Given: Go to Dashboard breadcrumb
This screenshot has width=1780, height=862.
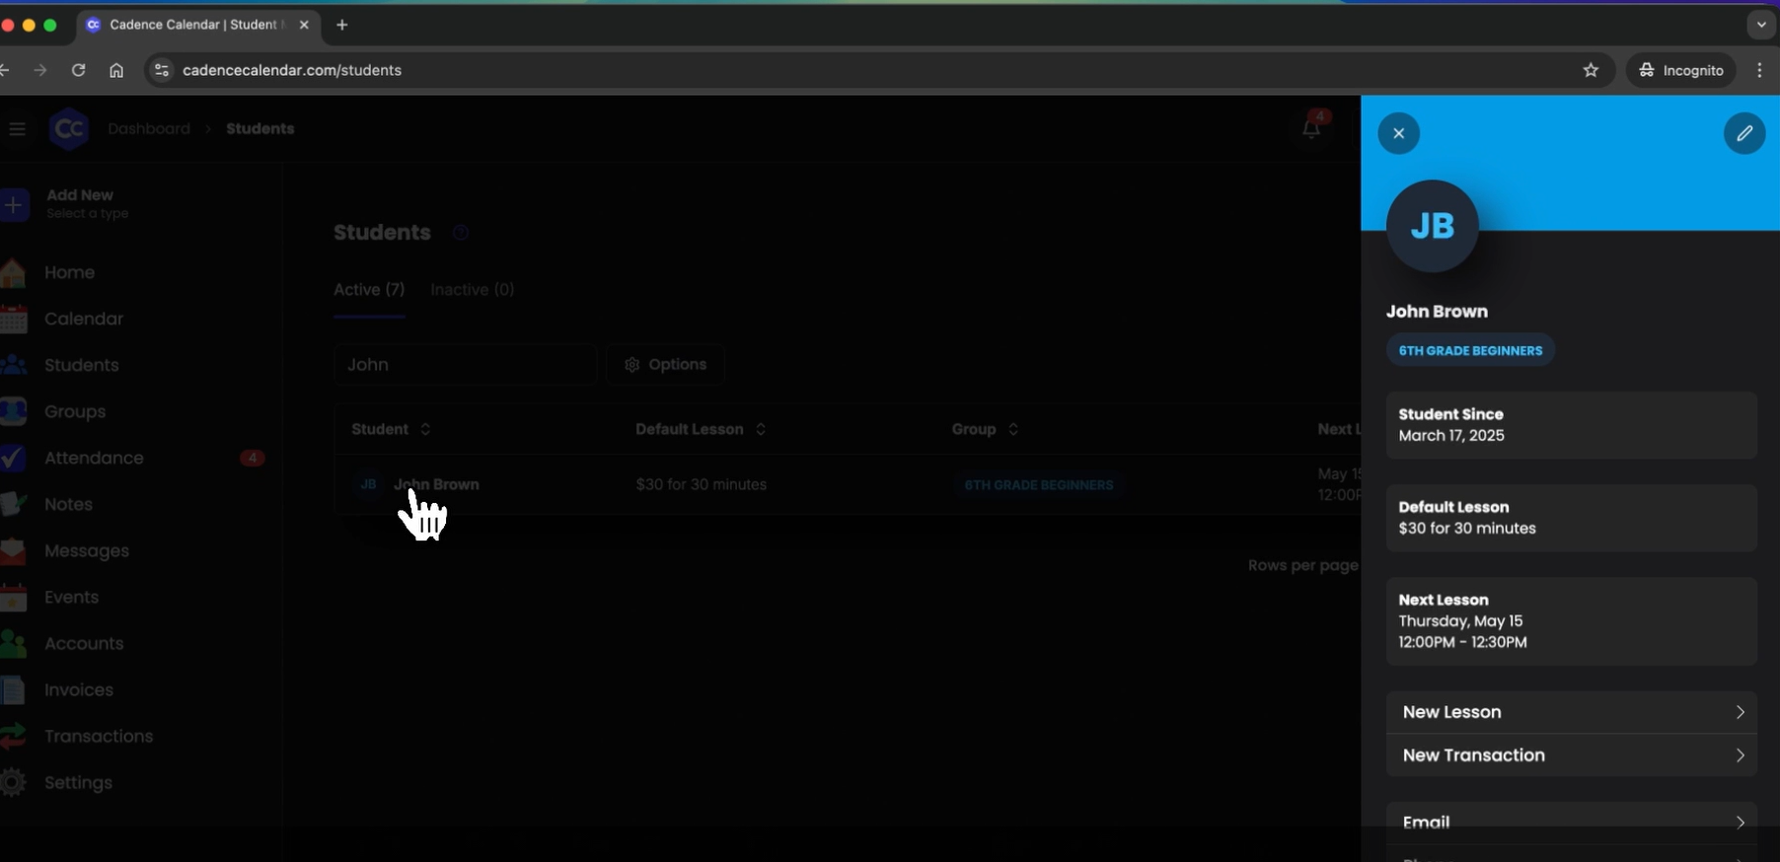Looking at the screenshot, I should (x=149, y=128).
